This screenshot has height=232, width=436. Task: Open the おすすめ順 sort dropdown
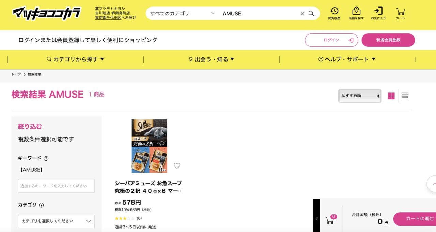360,96
